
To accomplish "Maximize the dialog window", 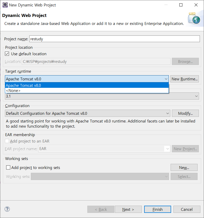I will 181,5.
